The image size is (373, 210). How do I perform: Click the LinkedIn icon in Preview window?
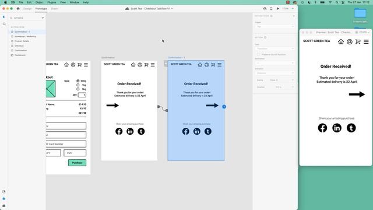[337, 128]
